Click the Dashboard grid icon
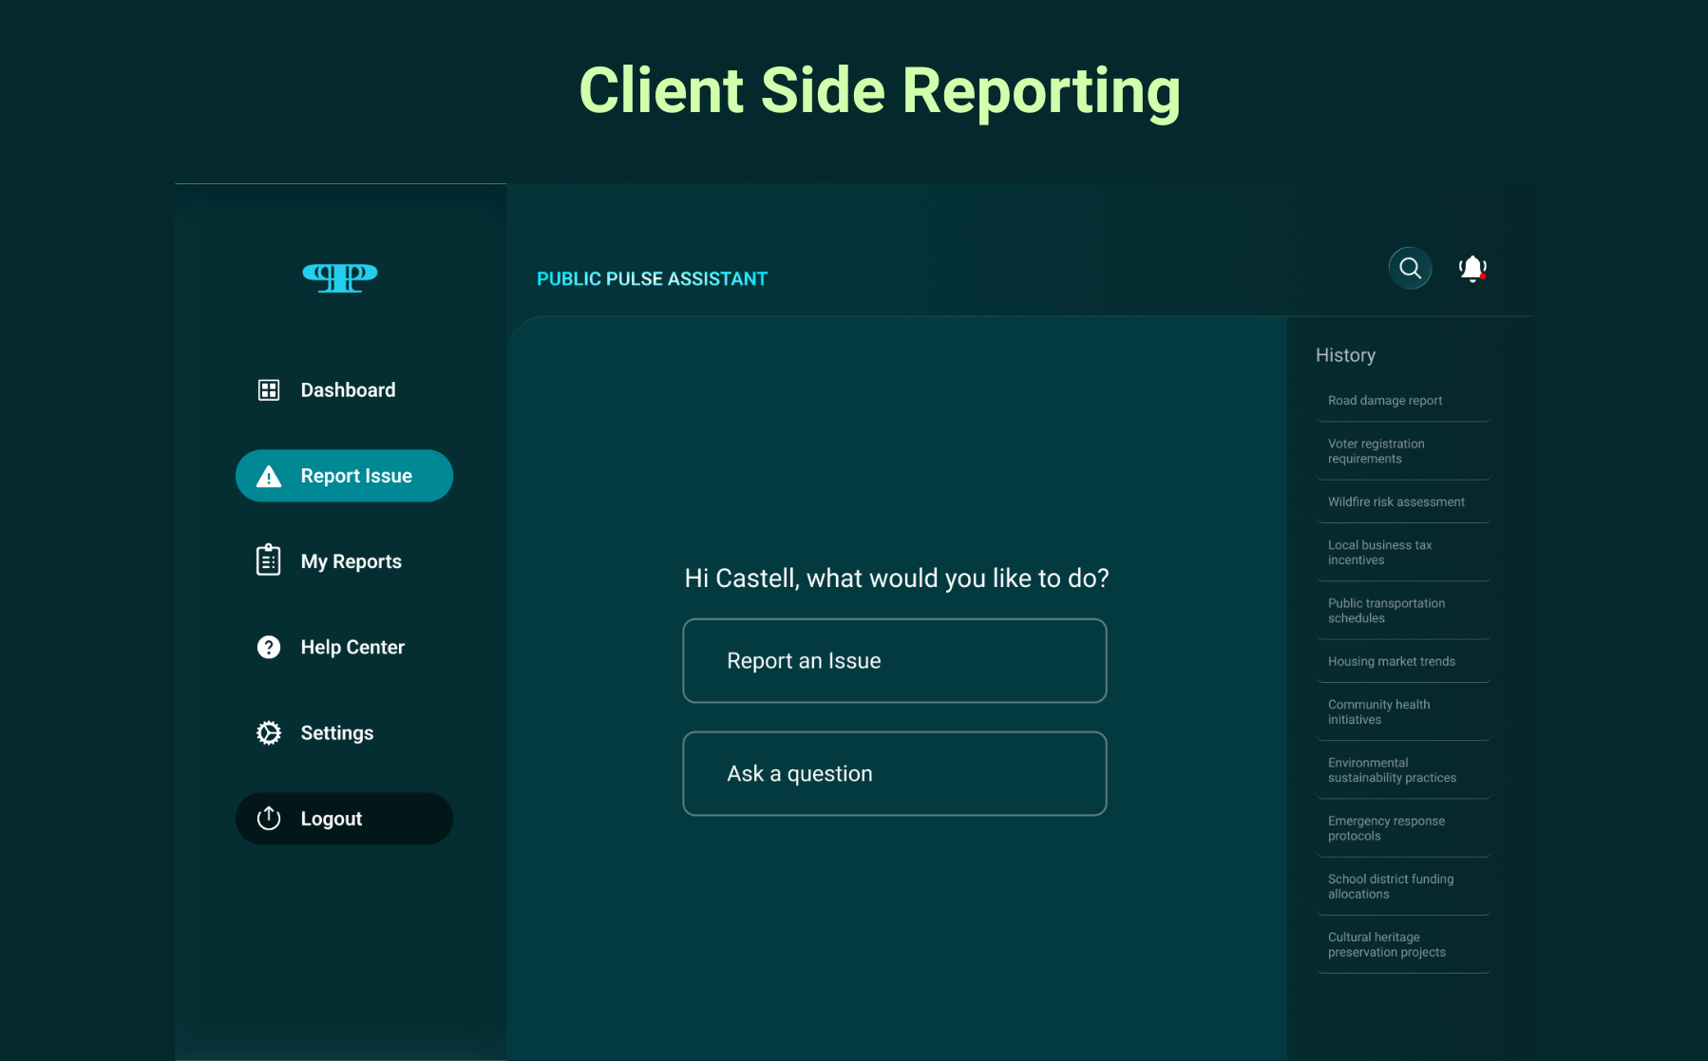The width and height of the screenshot is (1708, 1061). (x=269, y=390)
